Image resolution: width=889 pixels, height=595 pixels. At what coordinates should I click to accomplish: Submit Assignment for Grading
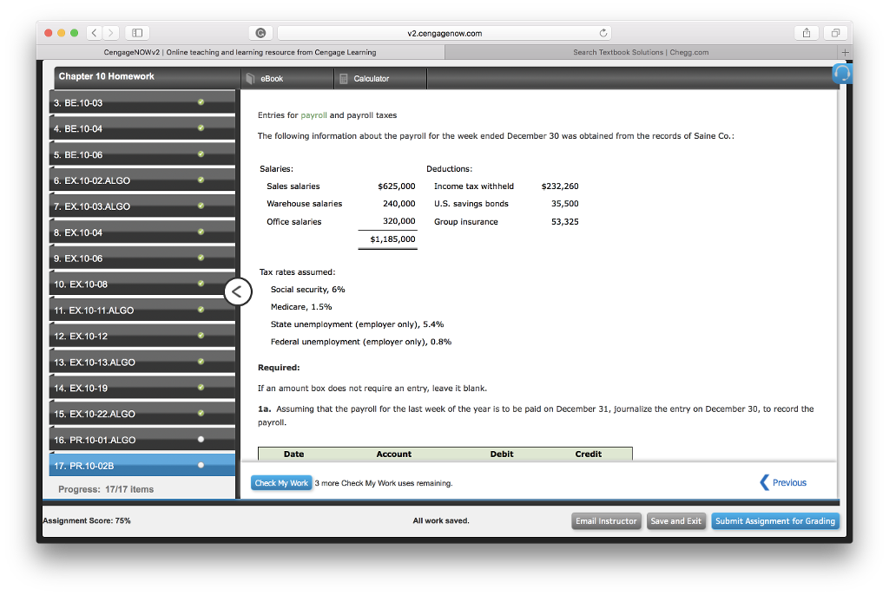tap(775, 520)
